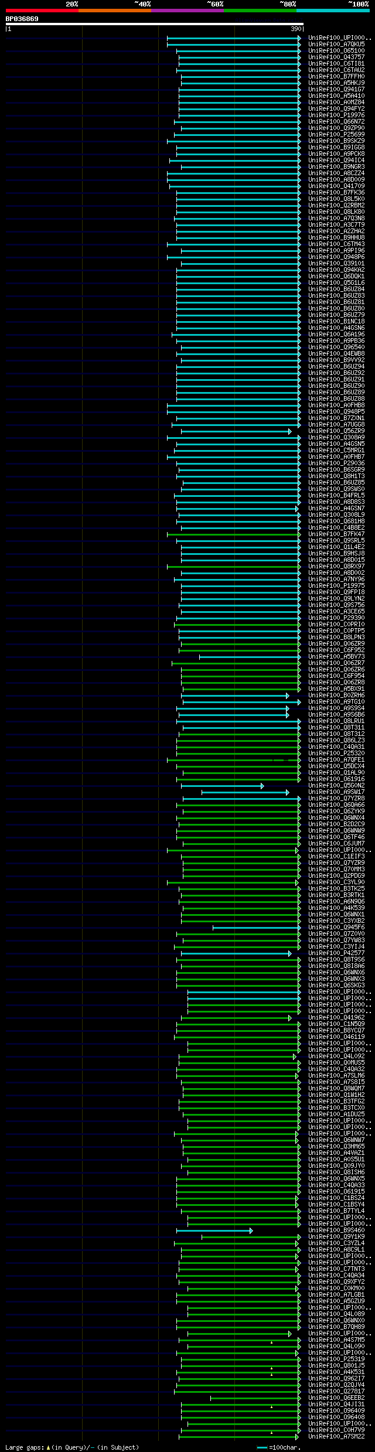Image resolution: width=375 pixels, height=1452 pixels.
Task: Select the UniRef100_P25320 entry
Action: [336, 753]
